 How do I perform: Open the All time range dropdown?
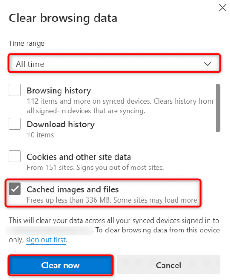tap(114, 63)
